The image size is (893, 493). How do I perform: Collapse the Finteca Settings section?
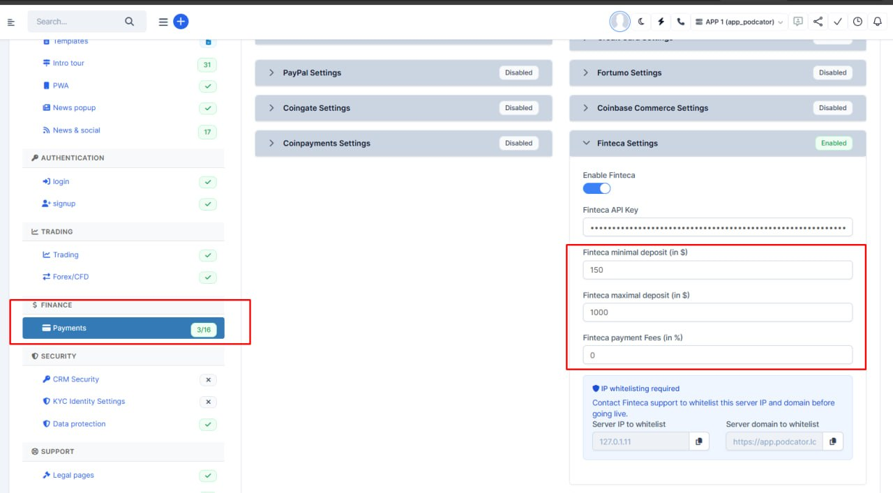[x=717, y=143]
